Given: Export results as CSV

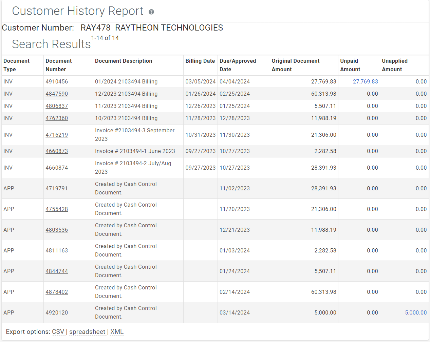Looking at the screenshot, I should point(58,332).
